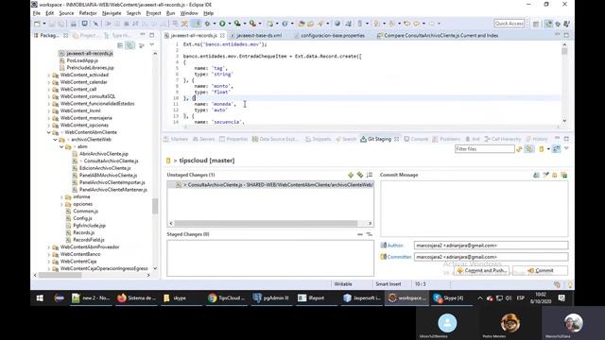Open the Run button dropdown arrow
Viewport: 605px width, 340px height.
tap(229, 24)
